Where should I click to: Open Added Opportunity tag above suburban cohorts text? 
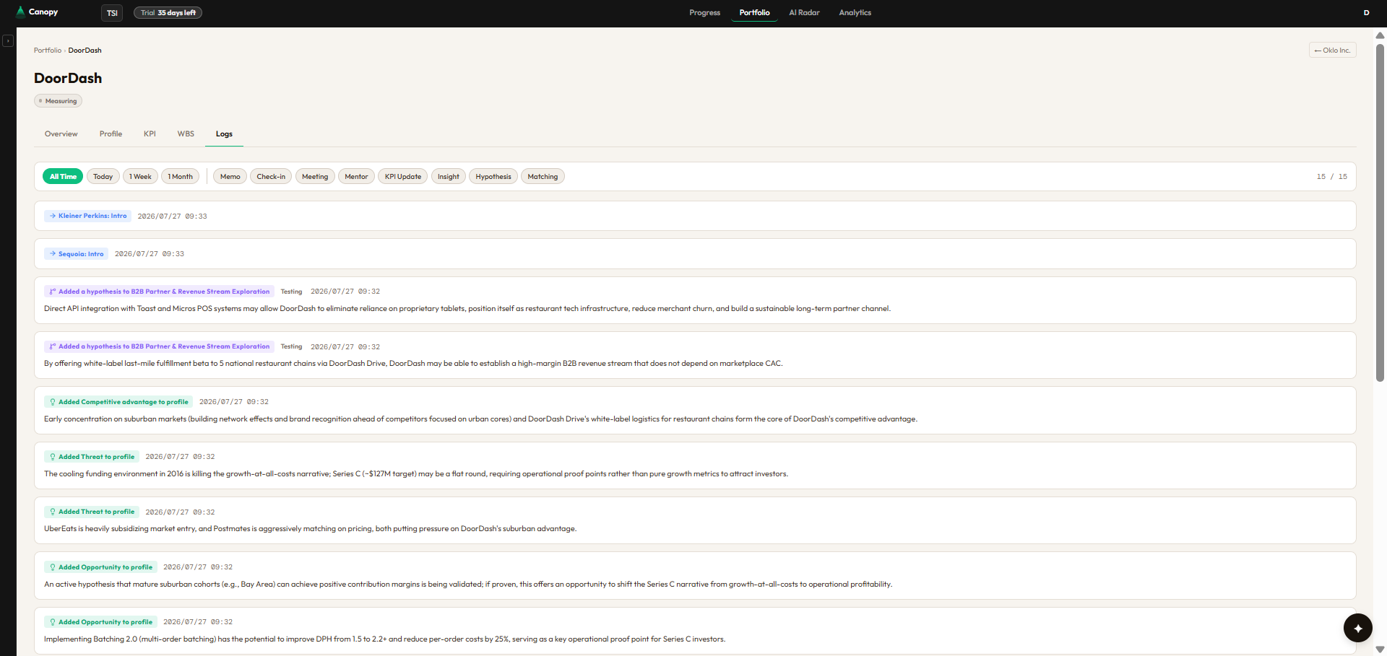click(x=100, y=567)
